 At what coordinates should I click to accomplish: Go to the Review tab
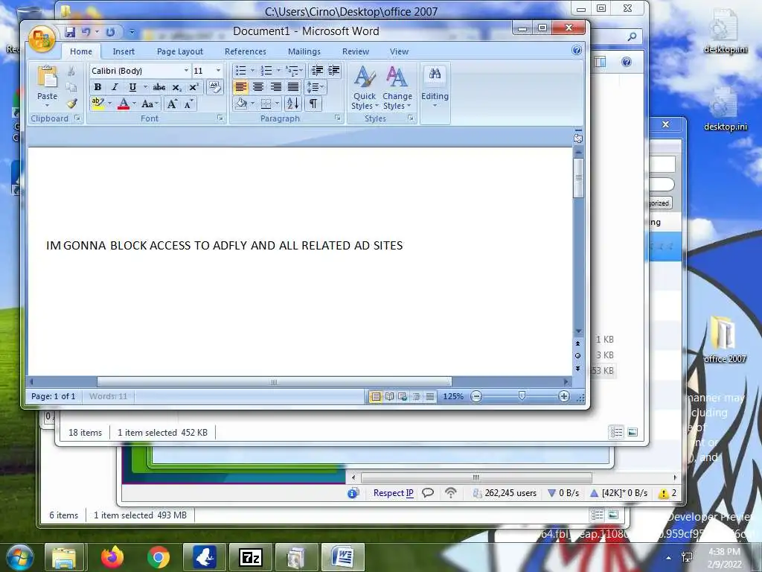point(356,51)
